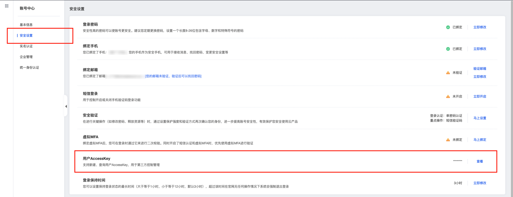Viewport: 513px width, 197px height.
Task: Click warning icon for virtual MFA status
Action: [x=448, y=140]
